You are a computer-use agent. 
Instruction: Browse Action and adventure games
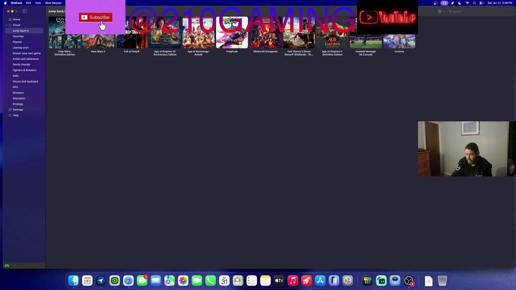click(25, 59)
